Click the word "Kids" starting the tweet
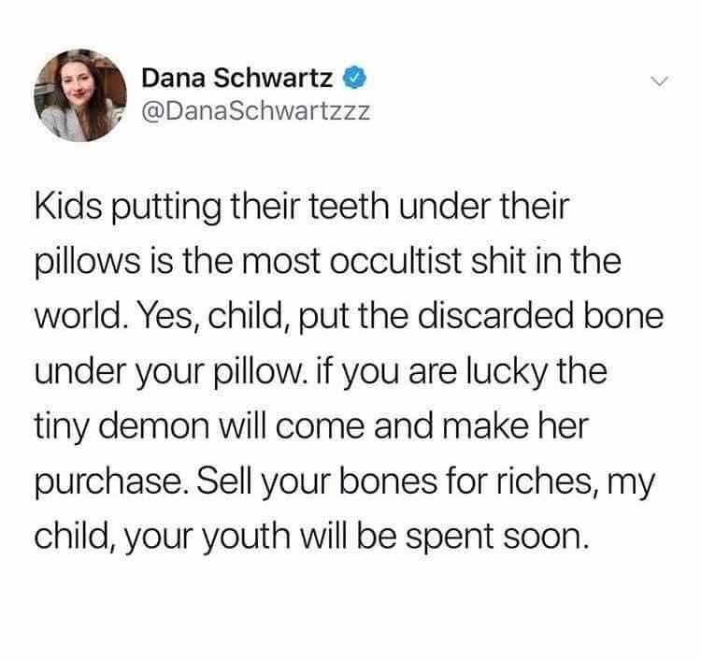 68,207
